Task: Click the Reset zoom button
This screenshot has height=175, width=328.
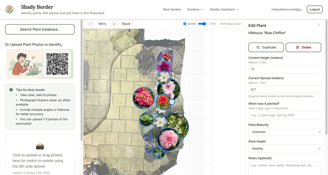Action: tap(126, 24)
